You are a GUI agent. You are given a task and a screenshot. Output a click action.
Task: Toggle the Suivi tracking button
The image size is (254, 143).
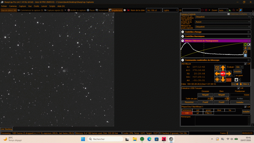click(229, 80)
